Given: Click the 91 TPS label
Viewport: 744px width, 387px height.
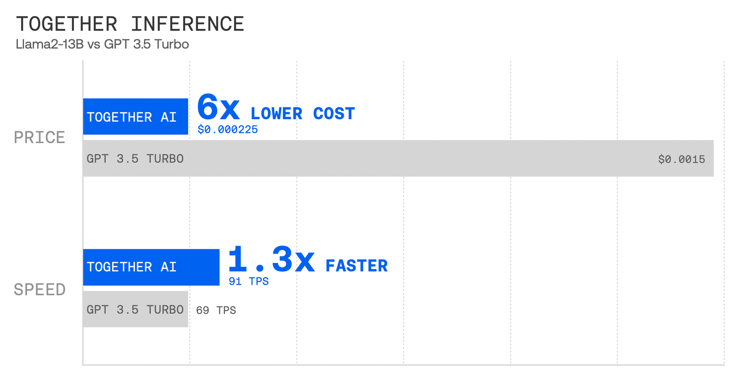Looking at the screenshot, I should pyautogui.click(x=248, y=282).
